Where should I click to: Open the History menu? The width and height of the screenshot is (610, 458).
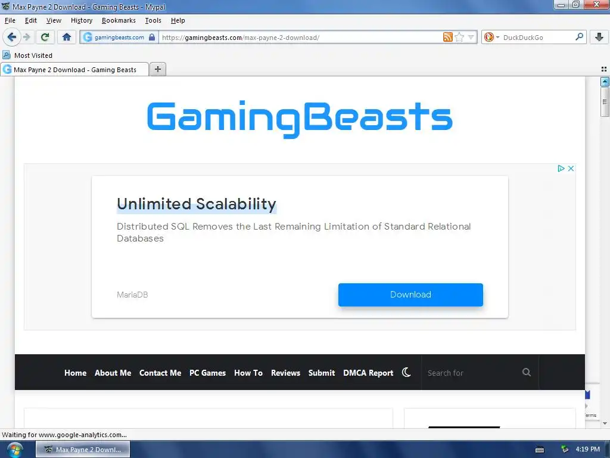point(82,20)
